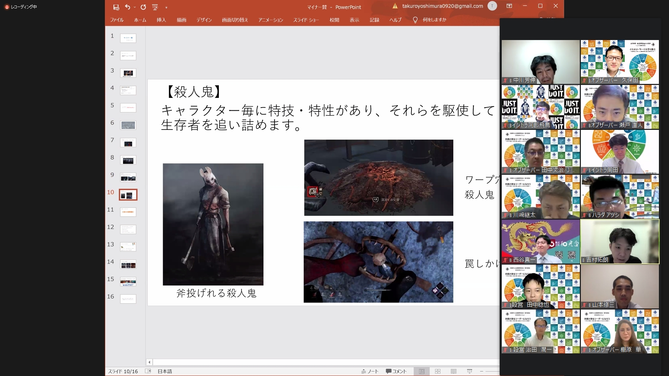Select slide 7 thumbnail
Image resolution: width=669 pixels, height=376 pixels.
pos(128,142)
